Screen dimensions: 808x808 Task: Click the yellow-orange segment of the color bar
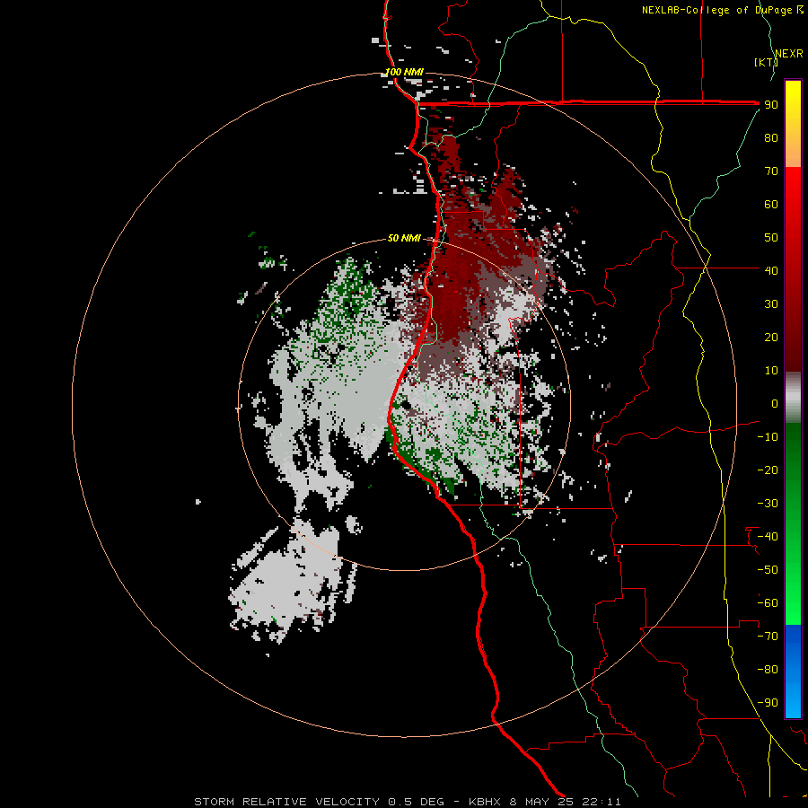pos(793,124)
